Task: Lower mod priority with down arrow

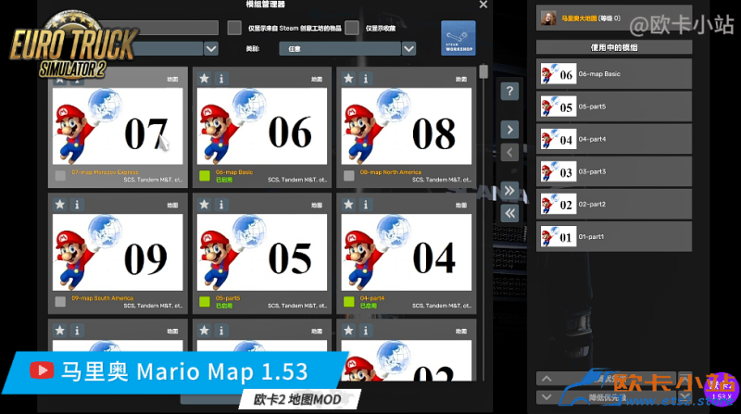Action: point(546,397)
